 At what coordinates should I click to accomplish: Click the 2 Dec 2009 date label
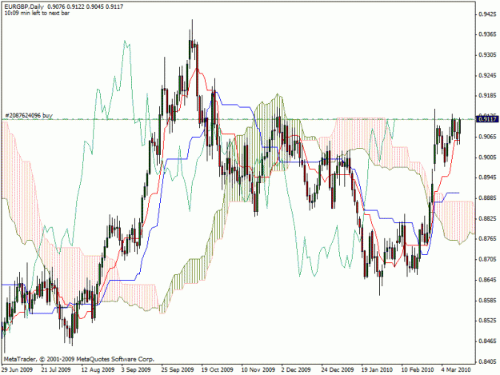[x=296, y=369]
